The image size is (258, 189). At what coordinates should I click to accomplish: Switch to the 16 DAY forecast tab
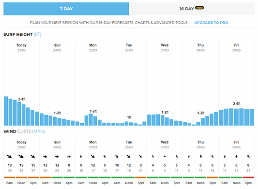click(x=192, y=9)
